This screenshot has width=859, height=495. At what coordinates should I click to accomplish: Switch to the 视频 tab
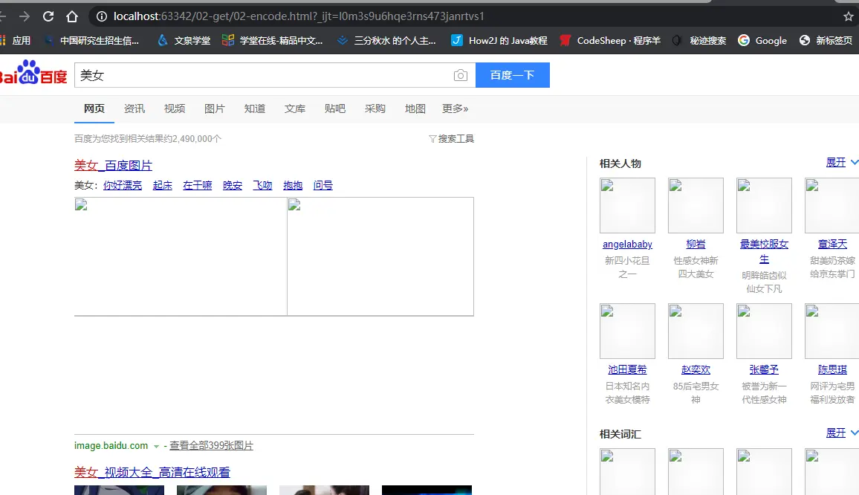point(174,109)
